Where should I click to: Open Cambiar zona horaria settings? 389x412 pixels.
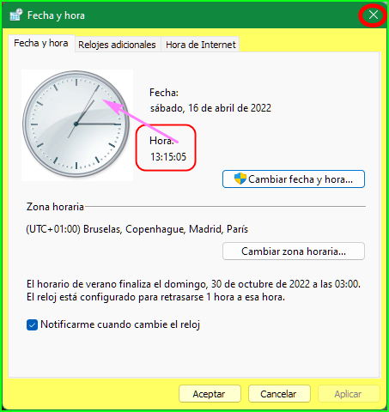tap(294, 251)
